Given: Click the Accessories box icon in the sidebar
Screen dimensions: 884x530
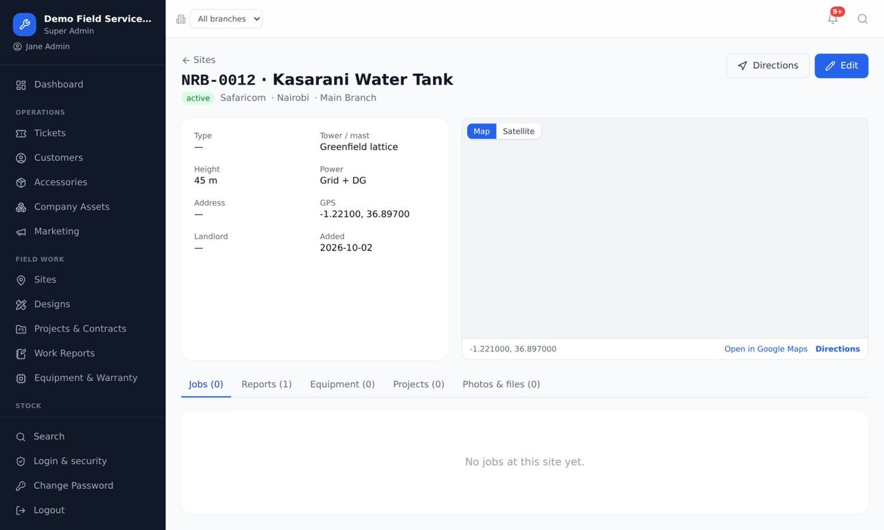Looking at the screenshot, I should pos(21,182).
